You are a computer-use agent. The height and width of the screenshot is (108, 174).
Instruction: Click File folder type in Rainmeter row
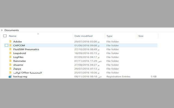pos(113,61)
